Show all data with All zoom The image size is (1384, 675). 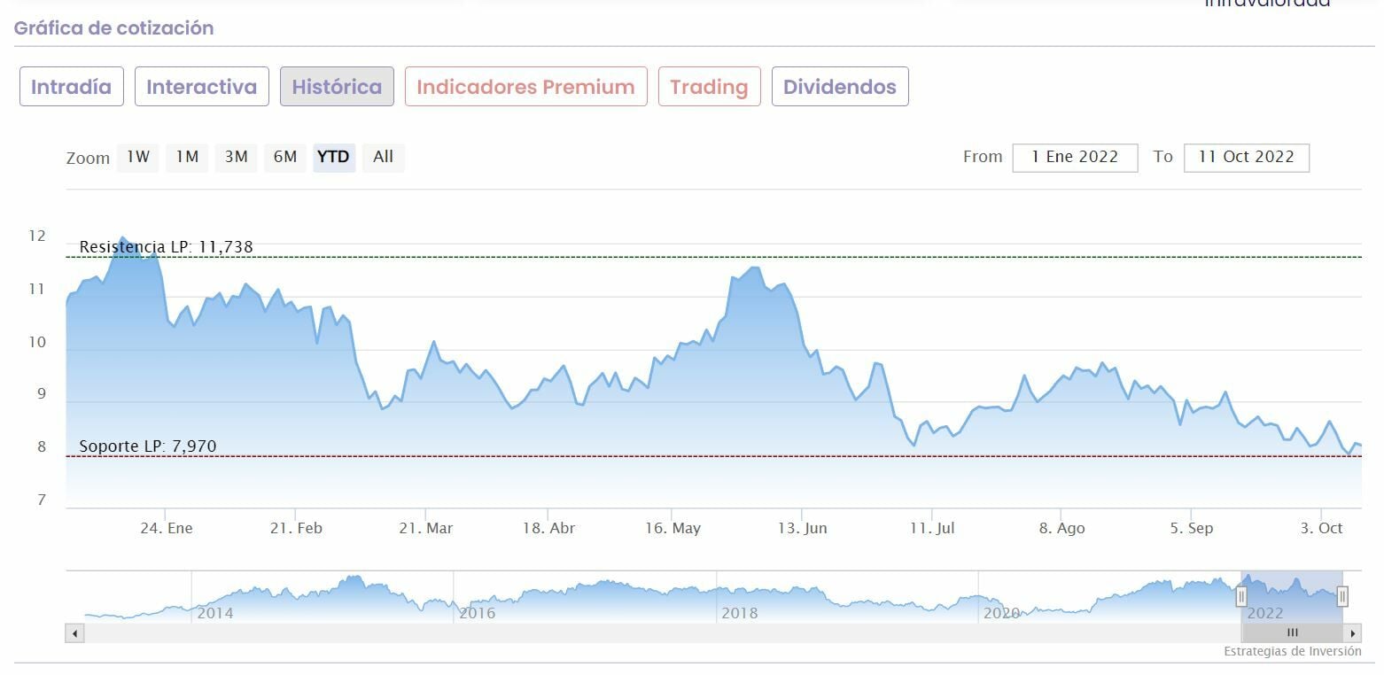tap(383, 157)
